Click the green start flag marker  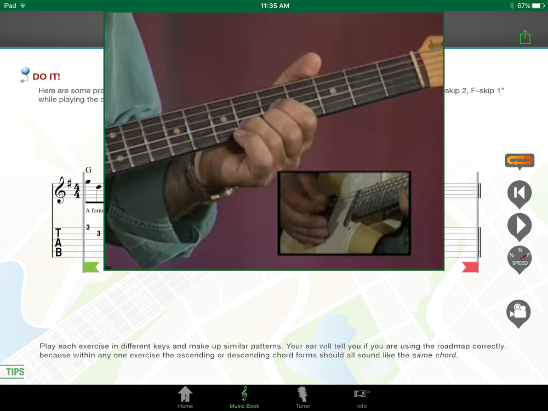tap(91, 267)
